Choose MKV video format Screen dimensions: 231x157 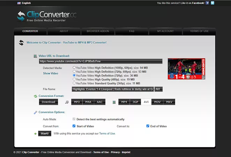(169, 102)
